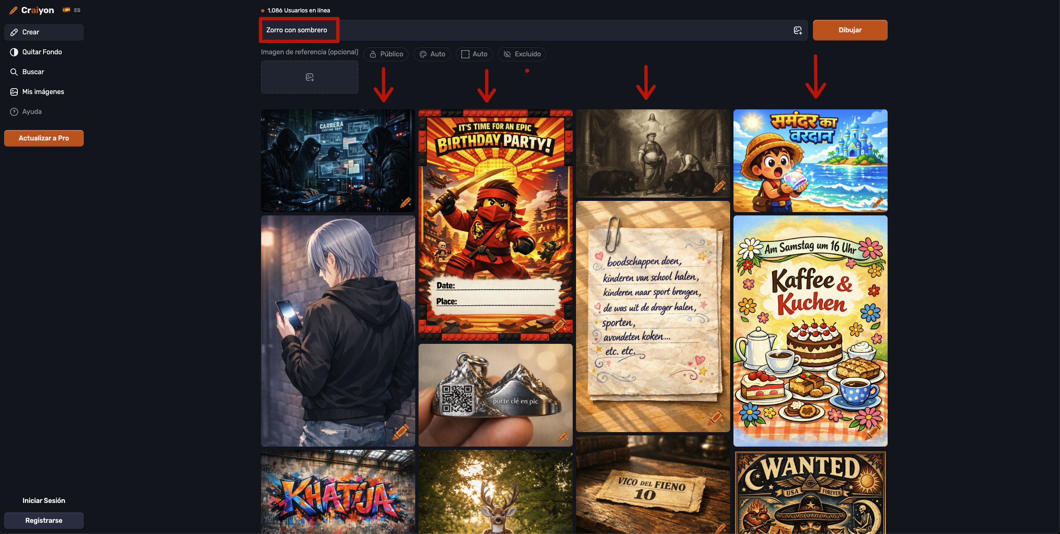Viewport: 1060px width, 534px height.
Task: Click remix pencil icon on Kaffee Kuchen poster
Action: pos(873,433)
